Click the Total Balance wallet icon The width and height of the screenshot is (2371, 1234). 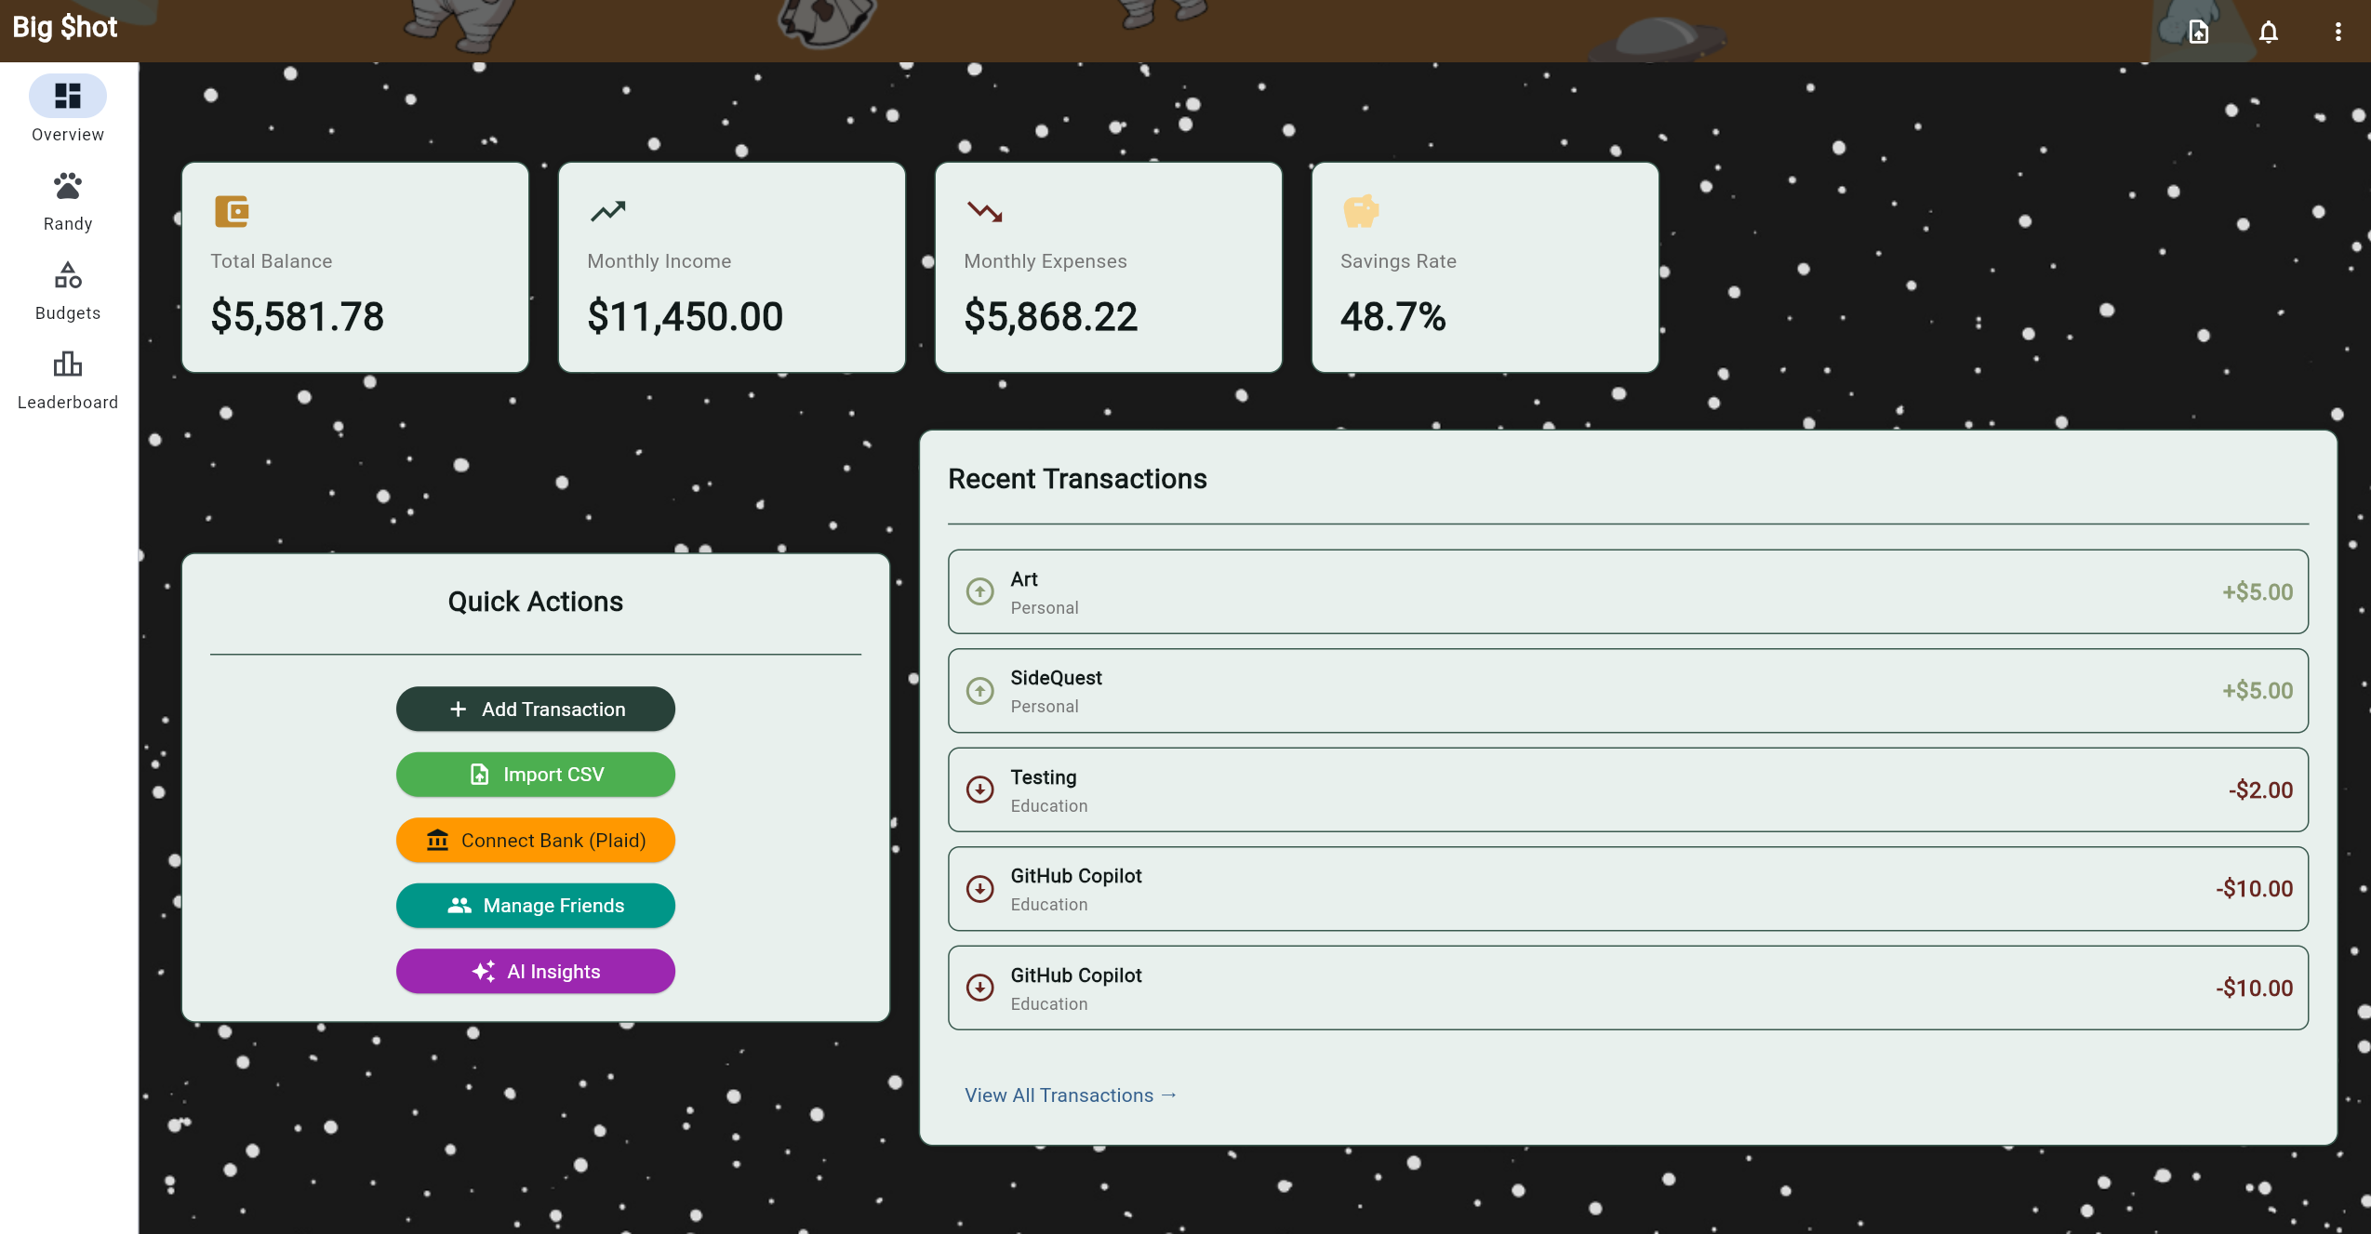(232, 211)
